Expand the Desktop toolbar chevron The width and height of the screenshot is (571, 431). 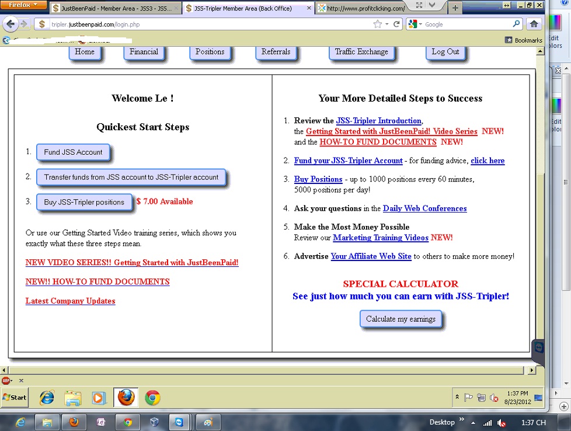point(462,419)
